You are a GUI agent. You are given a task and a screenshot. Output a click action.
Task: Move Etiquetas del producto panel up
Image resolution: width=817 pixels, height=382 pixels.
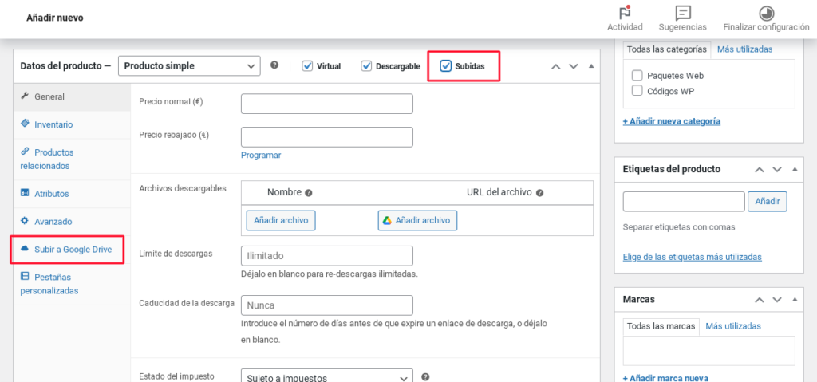tap(760, 169)
